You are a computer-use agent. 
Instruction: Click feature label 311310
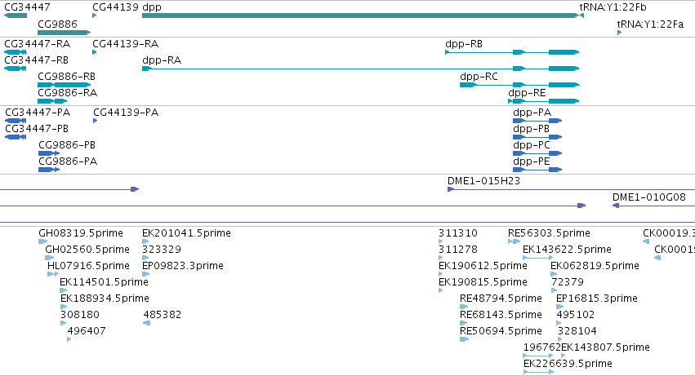click(458, 233)
